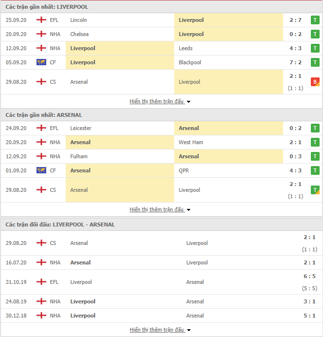Click green T badge for Arsenal vs QPR
This screenshot has width=323, height=337.
point(315,170)
